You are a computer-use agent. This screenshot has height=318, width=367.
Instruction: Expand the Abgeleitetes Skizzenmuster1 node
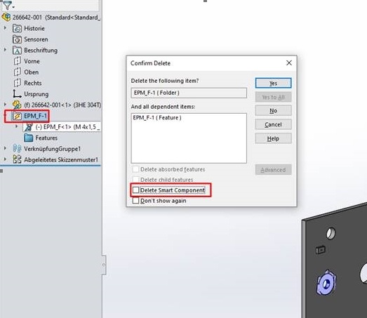click(5, 159)
